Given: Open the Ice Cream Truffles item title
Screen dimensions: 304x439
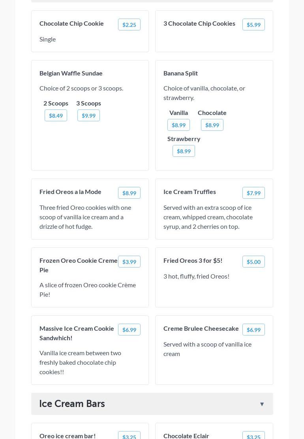Looking at the screenshot, I should pos(190,192).
